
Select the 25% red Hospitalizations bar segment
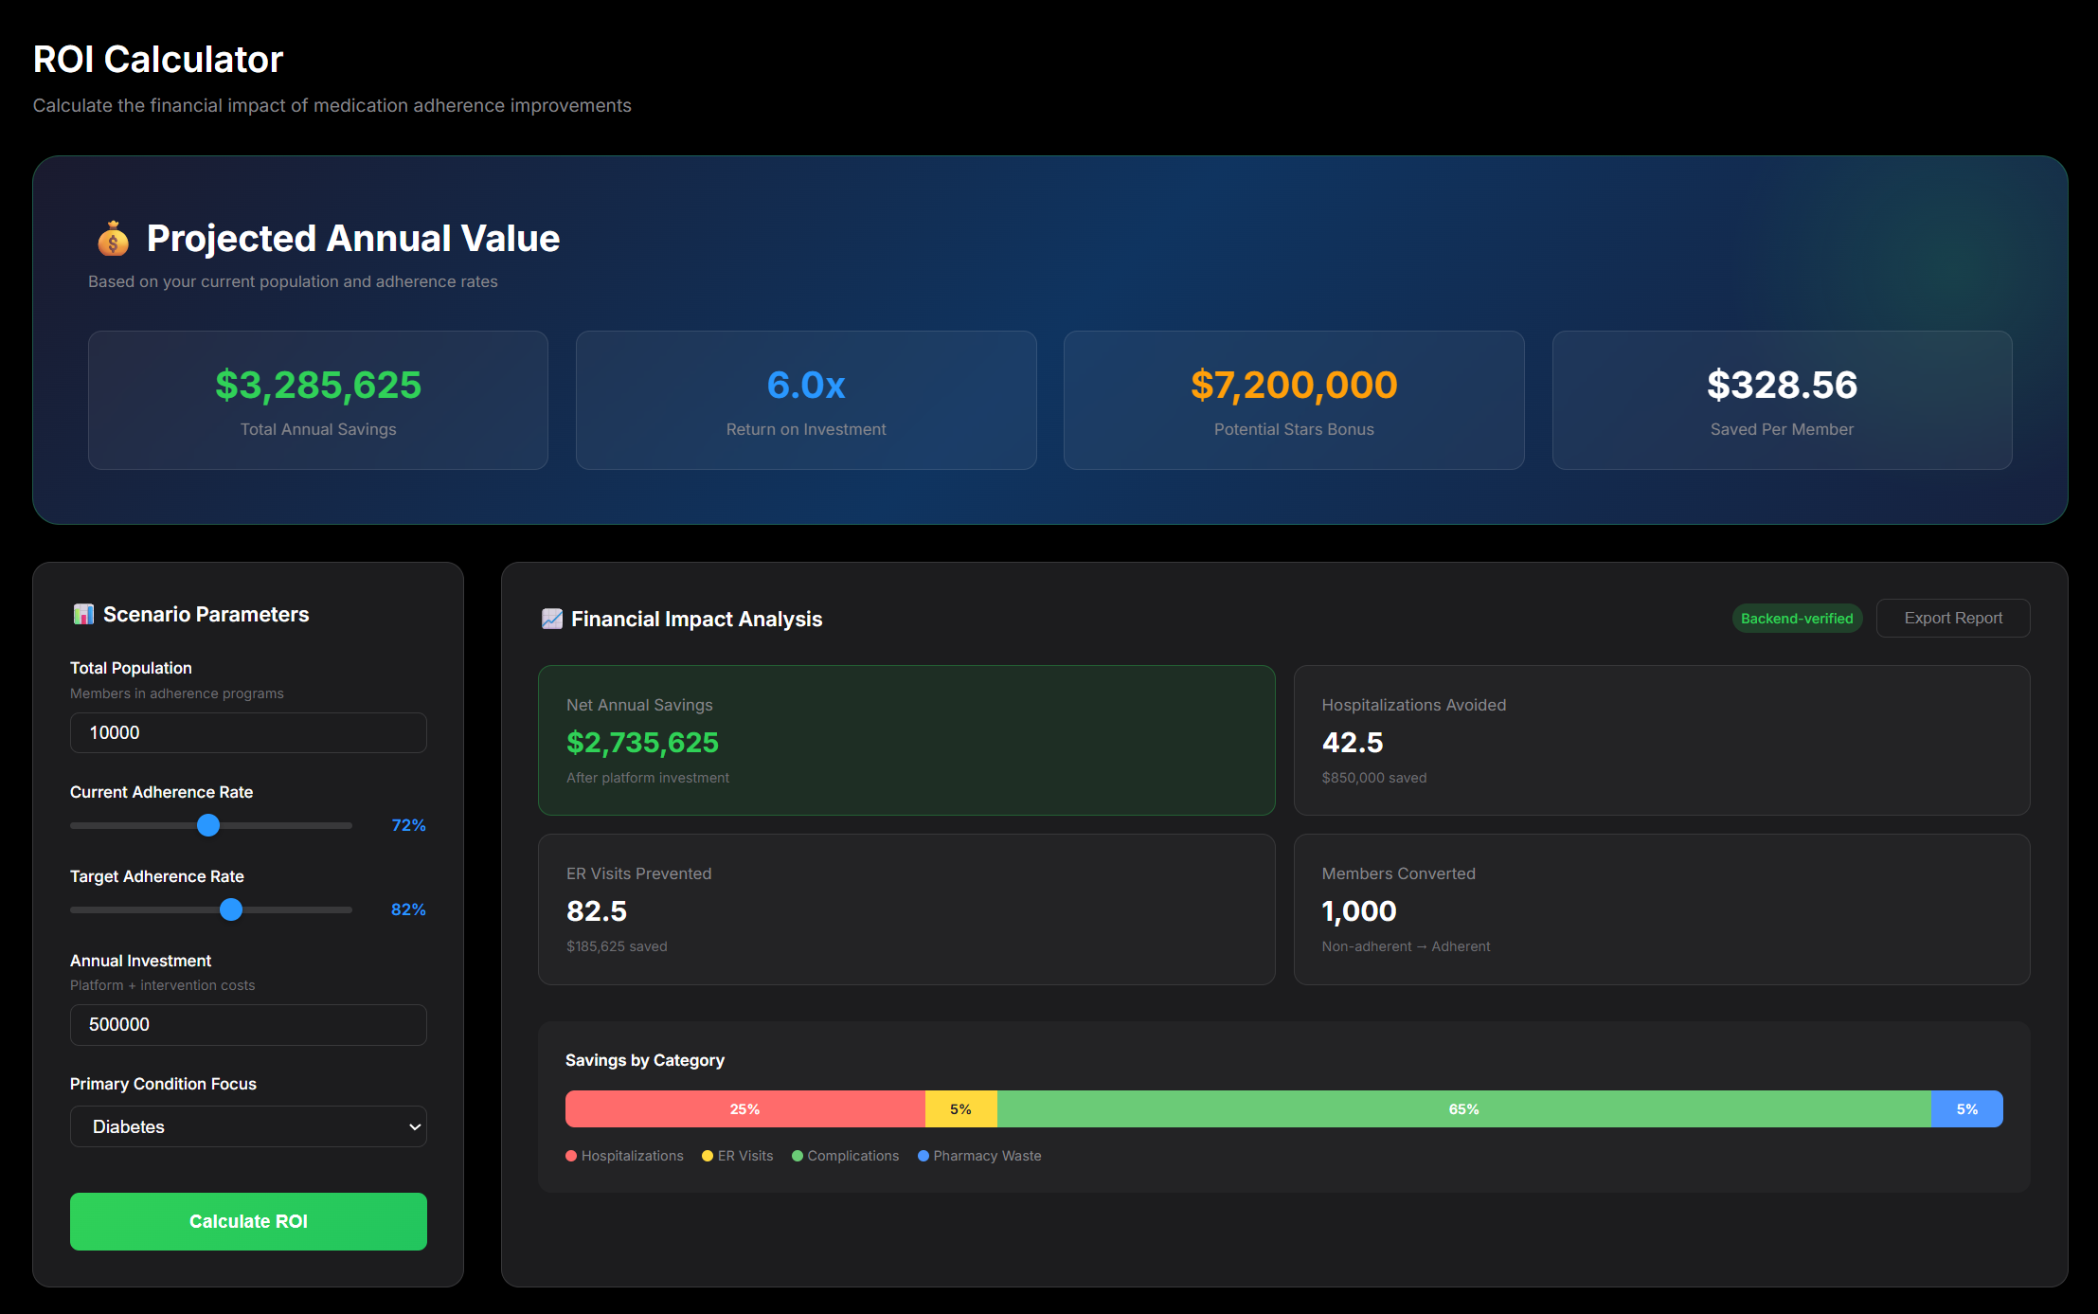[x=744, y=1108]
